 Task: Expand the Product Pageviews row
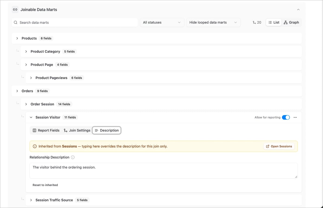pyautogui.click(x=31, y=78)
